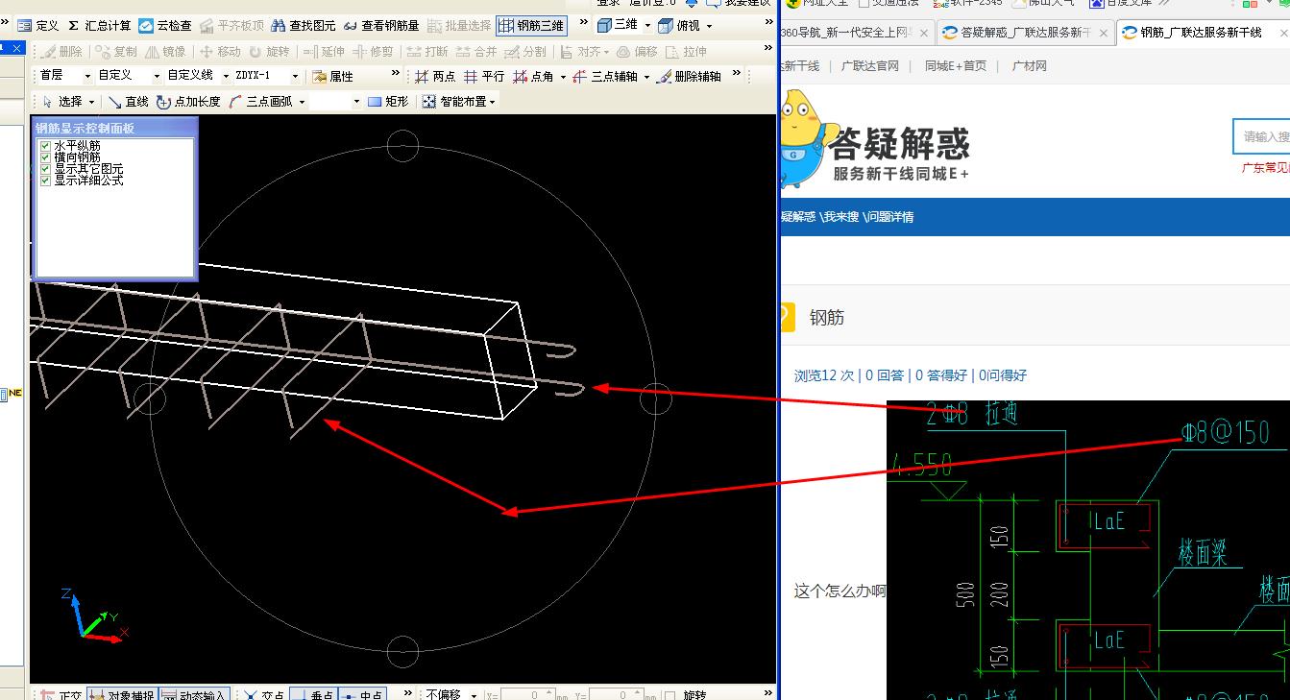Open the 定义 (Define) tool
This screenshot has height=700, width=1290.
(x=38, y=26)
